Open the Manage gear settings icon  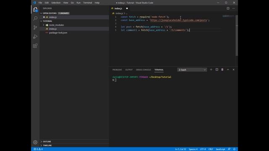35,142
